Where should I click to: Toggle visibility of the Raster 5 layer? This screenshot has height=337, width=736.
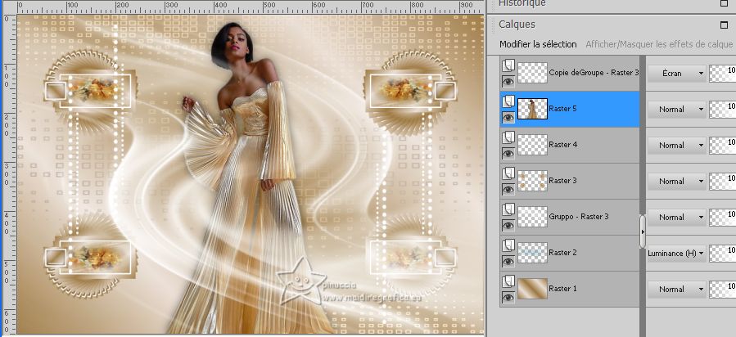pos(508,118)
